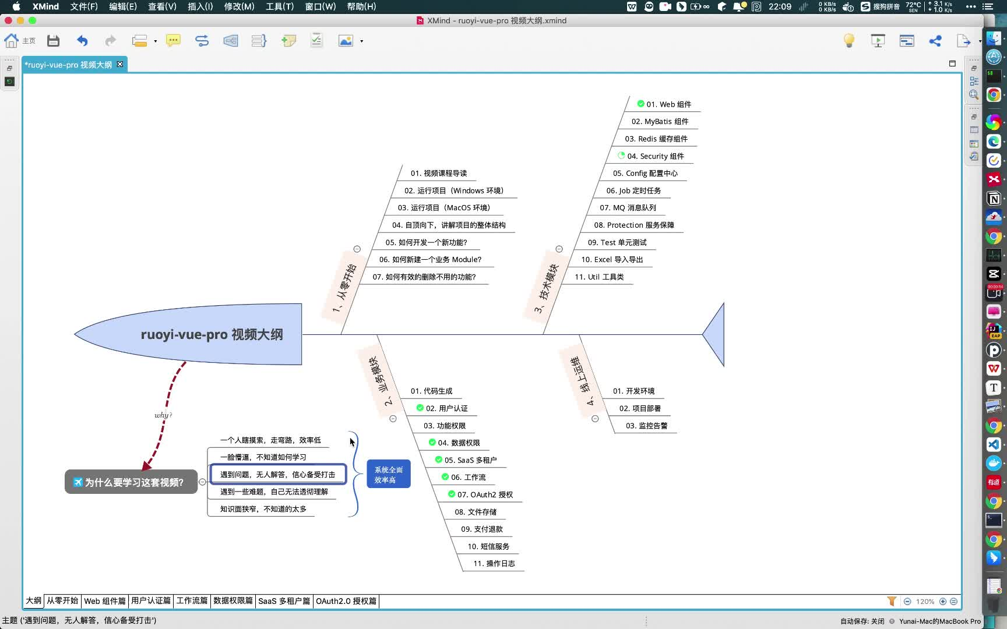Add a callout with the yellow speech bubble icon
Viewport: 1007px width, 629px height.
point(173,41)
